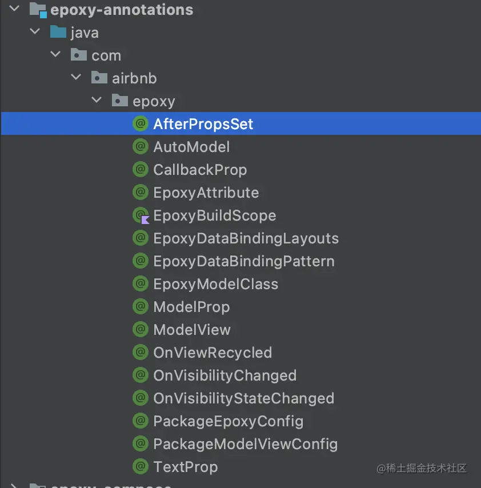Collapse the java folder chevron
The width and height of the screenshot is (481, 488).
coord(35,32)
